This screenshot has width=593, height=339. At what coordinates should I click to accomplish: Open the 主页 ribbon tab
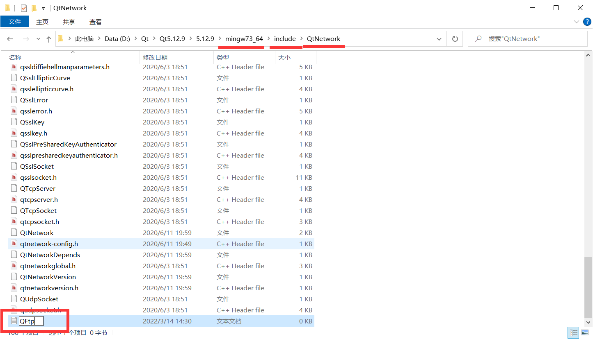pyautogui.click(x=42, y=22)
